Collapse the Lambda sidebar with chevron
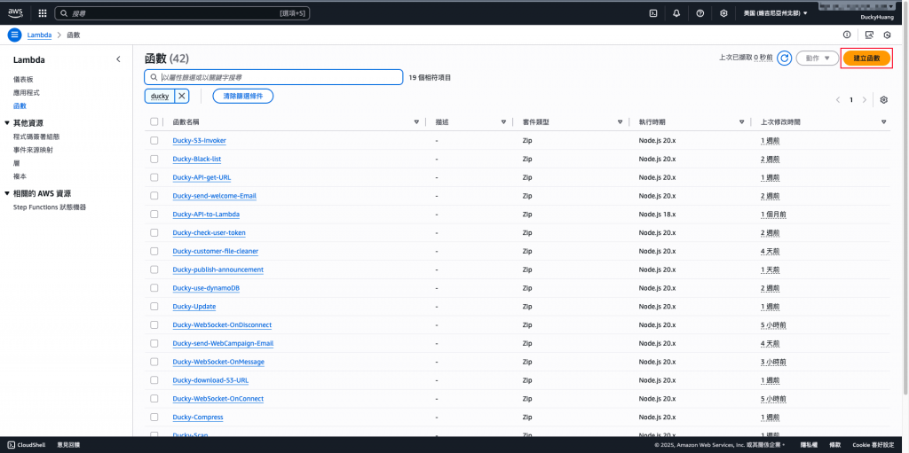 point(118,59)
